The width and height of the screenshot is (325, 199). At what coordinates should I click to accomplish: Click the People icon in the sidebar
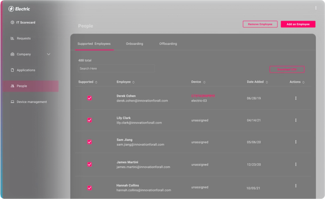point(12,86)
